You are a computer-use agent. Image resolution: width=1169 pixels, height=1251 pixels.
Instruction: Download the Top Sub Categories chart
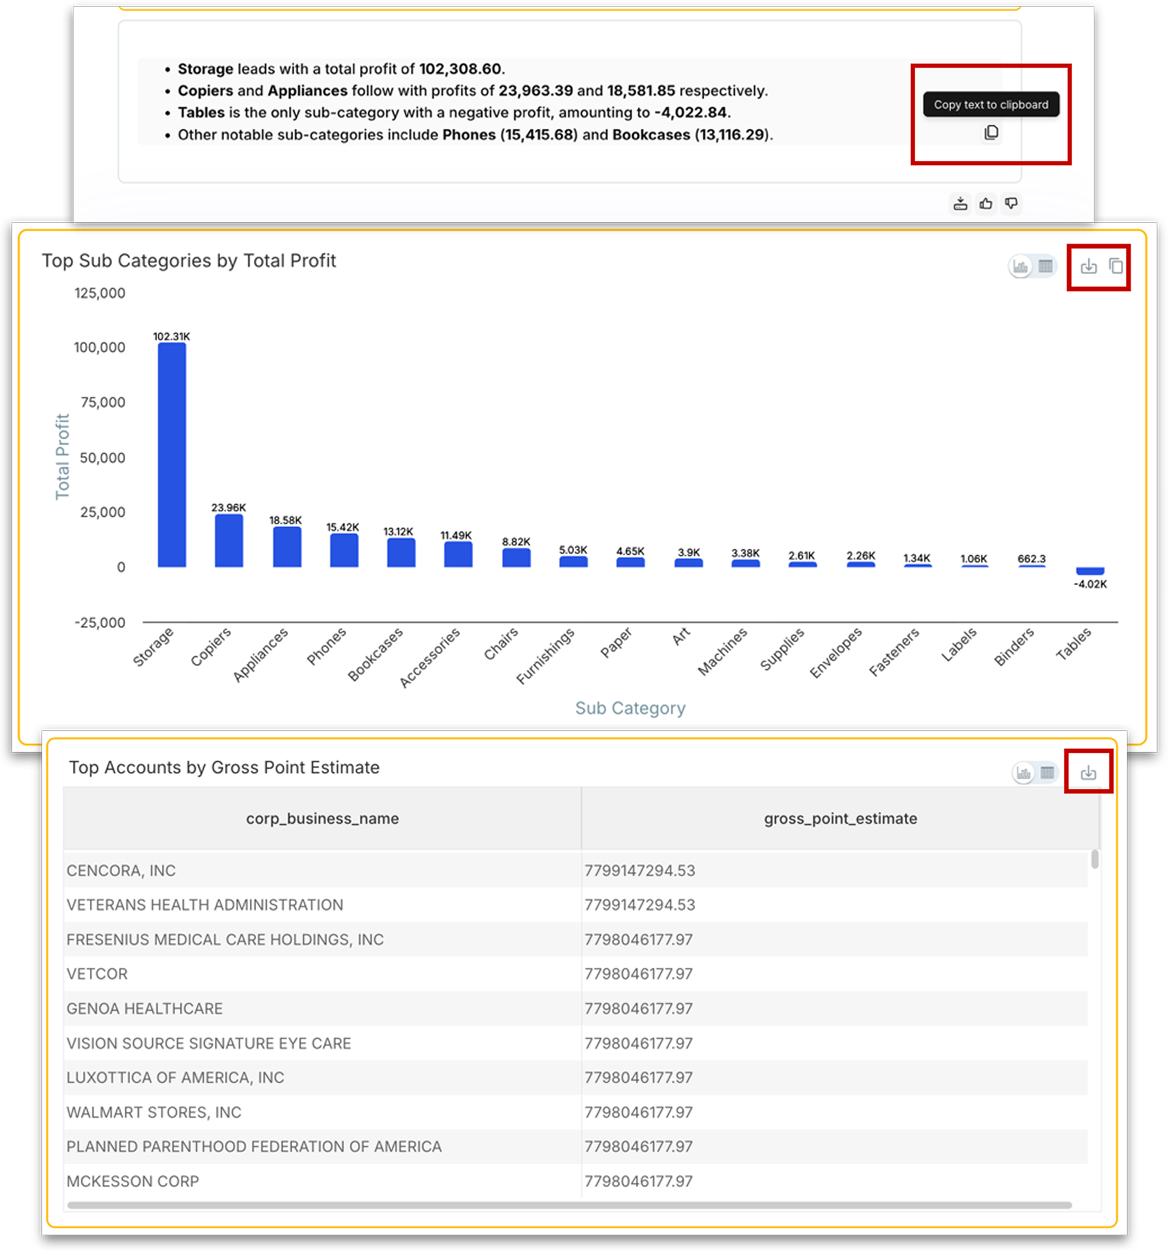coord(1088,267)
